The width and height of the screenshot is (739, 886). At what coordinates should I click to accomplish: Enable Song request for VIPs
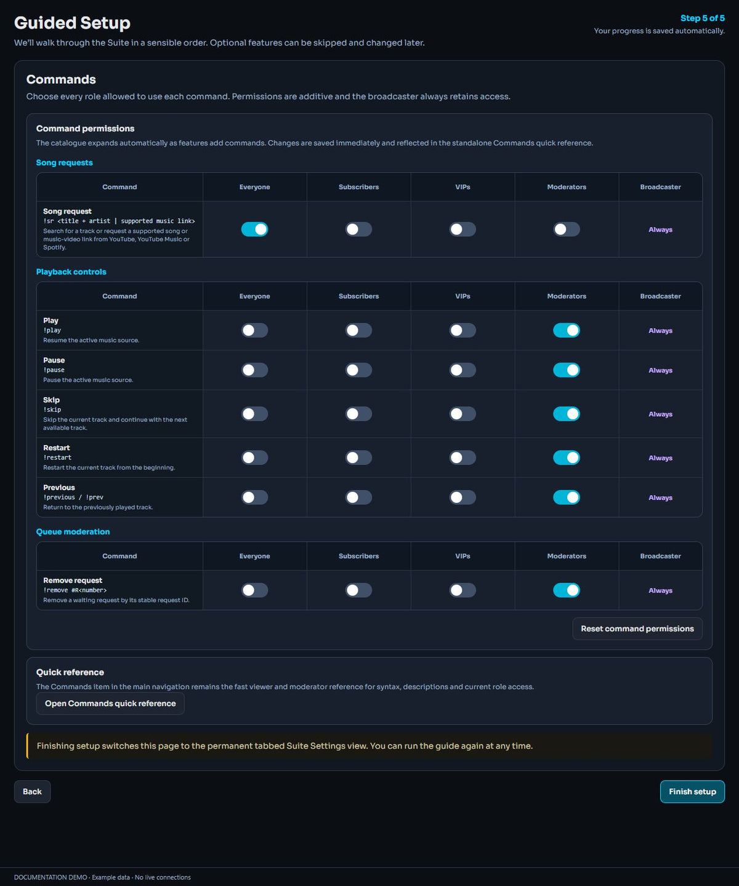click(462, 229)
